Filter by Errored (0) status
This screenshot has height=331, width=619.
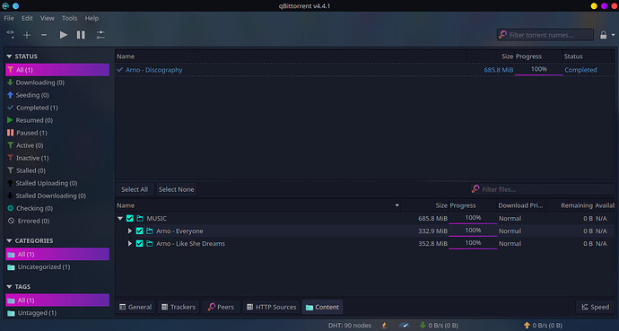[57, 221]
